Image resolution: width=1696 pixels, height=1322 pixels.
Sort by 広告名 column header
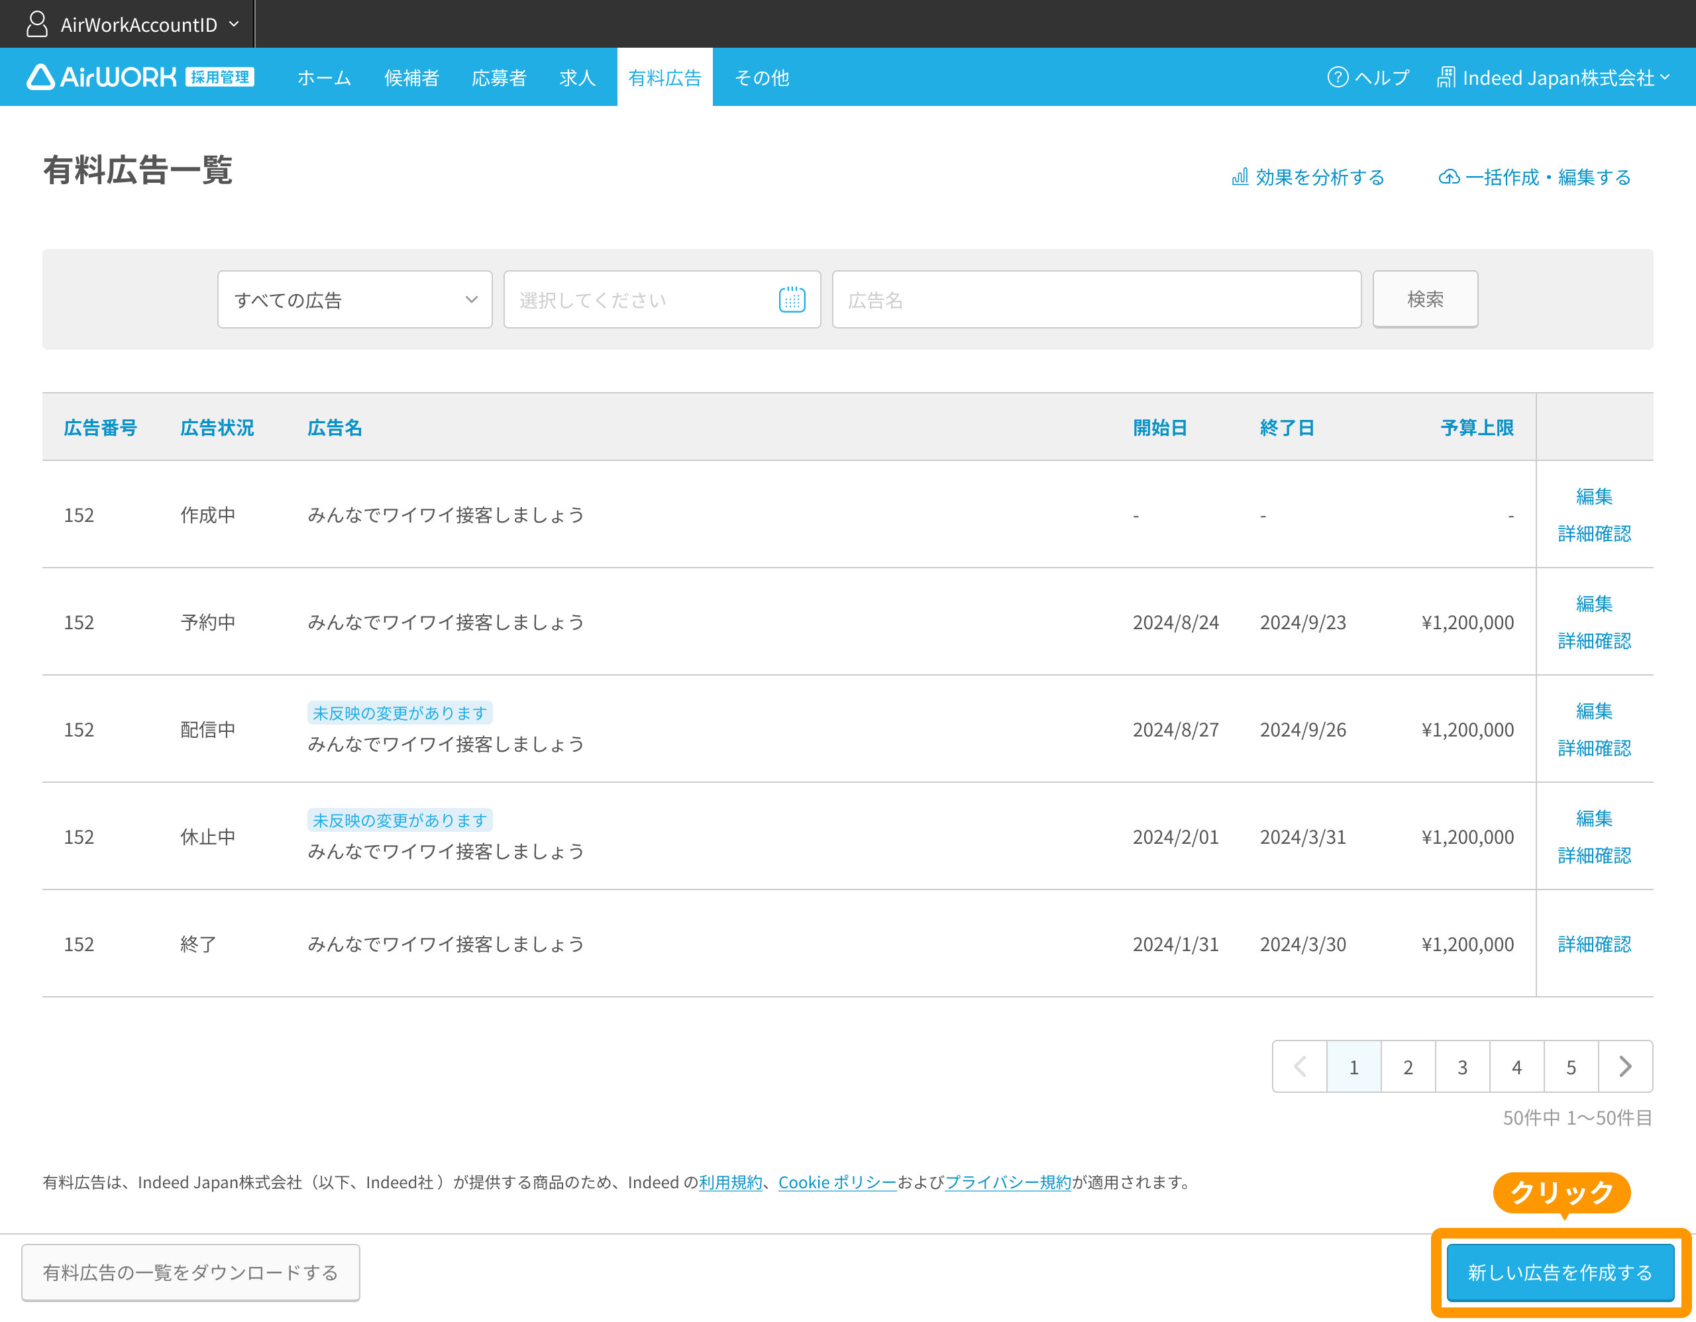pos(335,427)
